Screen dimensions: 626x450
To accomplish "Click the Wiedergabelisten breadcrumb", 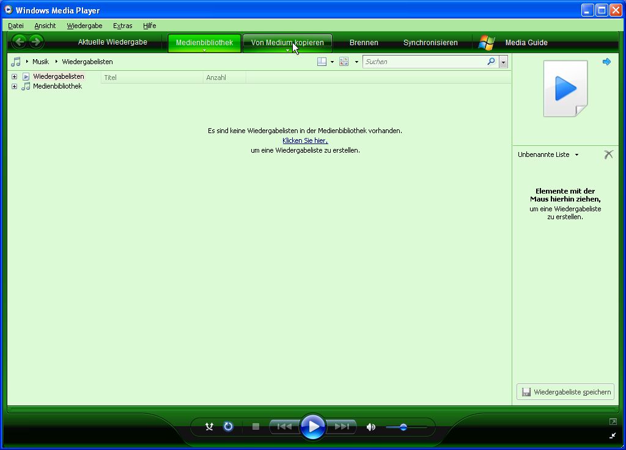I will click(x=87, y=62).
